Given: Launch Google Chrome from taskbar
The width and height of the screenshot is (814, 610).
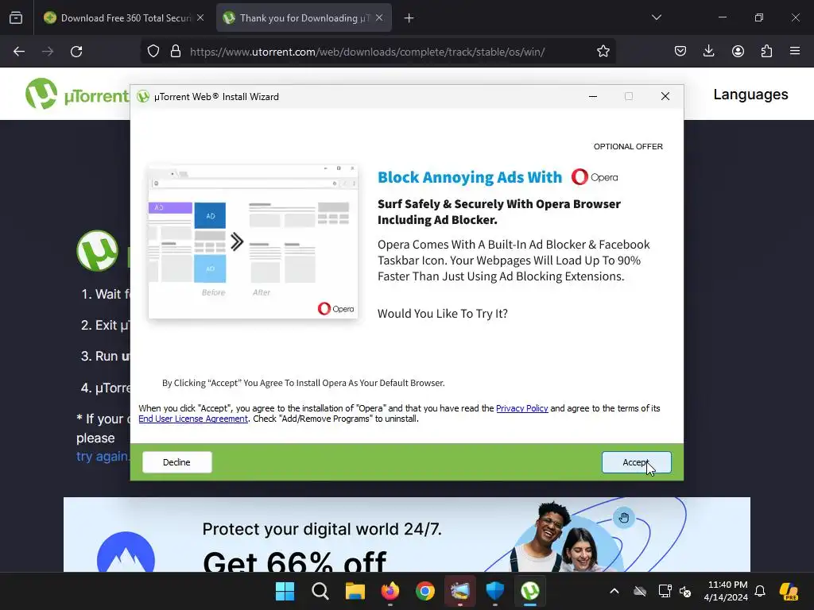Looking at the screenshot, I should coord(425,591).
